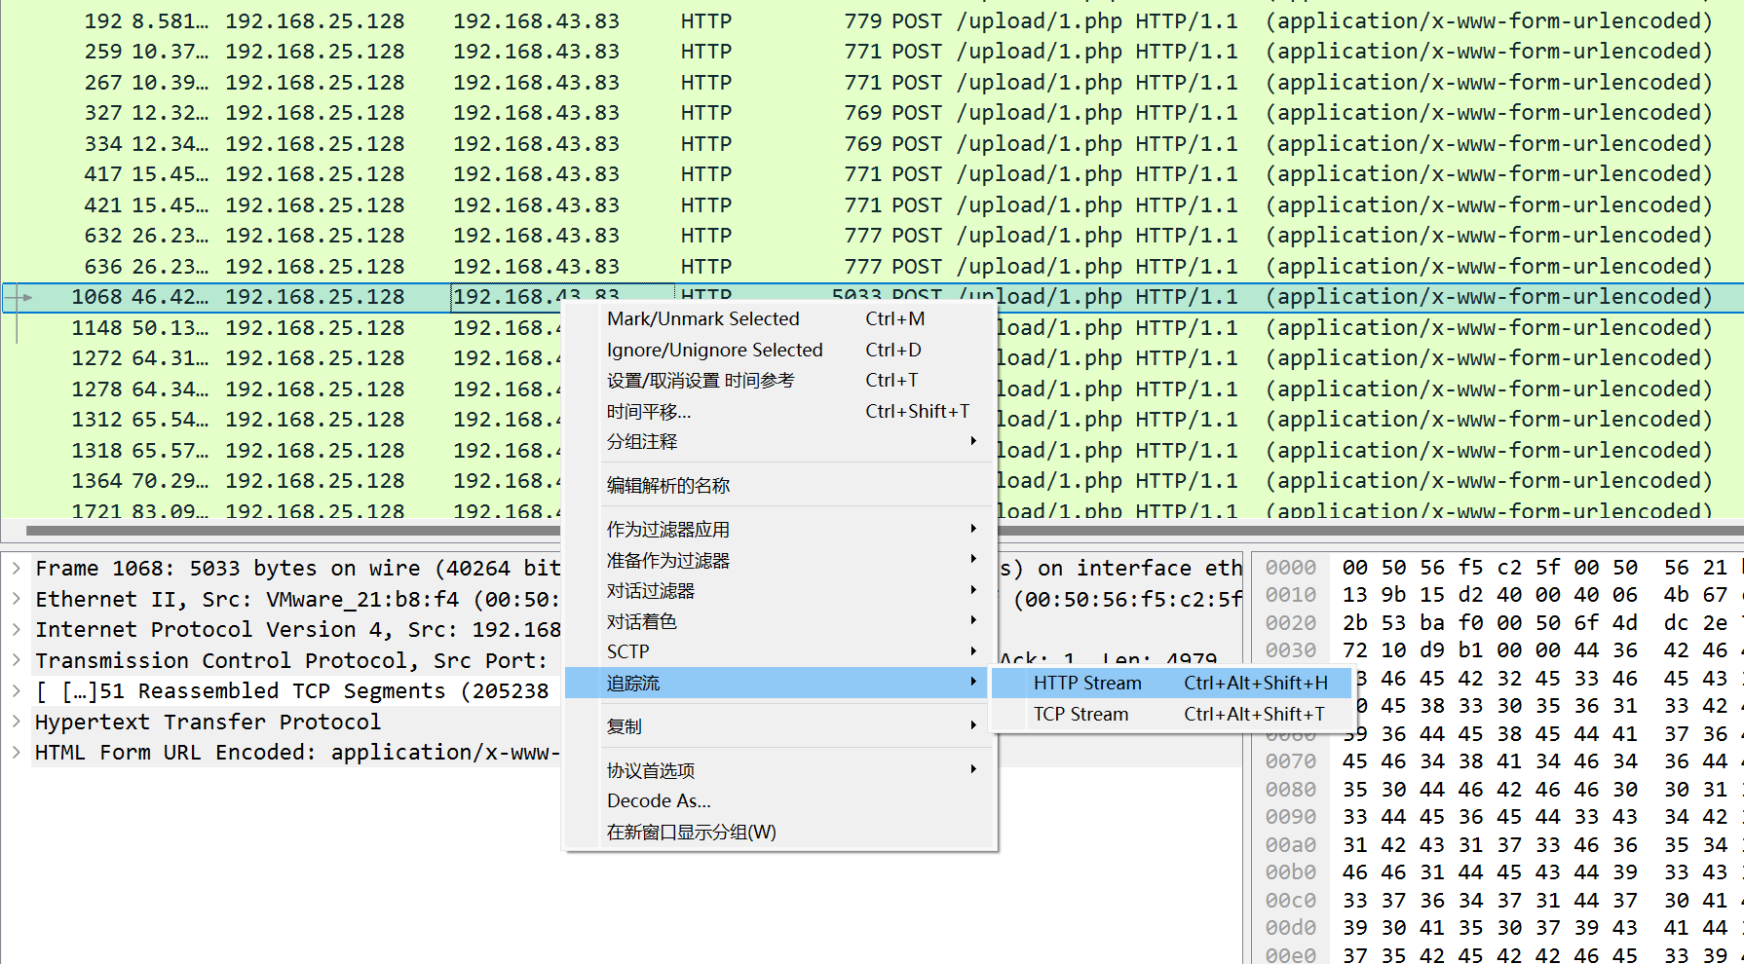The width and height of the screenshot is (1744, 964).
Task: Expand Hypertext Transfer Protocol node
Action: (17, 722)
